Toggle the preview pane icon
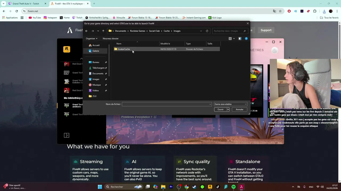This screenshot has width=341, height=191. click(x=240, y=38)
